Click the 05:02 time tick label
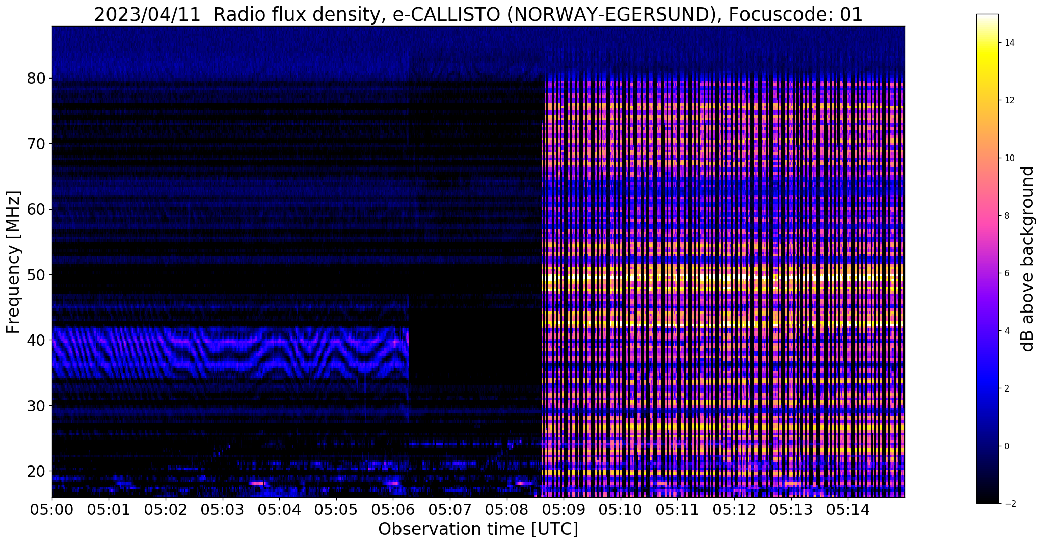Screen dimensions: 1043x544 (166, 509)
